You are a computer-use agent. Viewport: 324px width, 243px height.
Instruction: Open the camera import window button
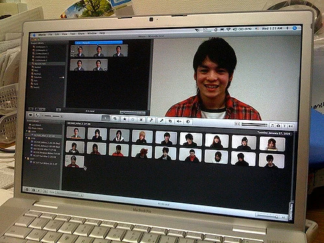(30, 115)
